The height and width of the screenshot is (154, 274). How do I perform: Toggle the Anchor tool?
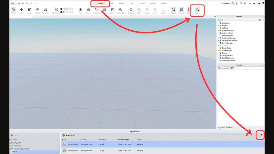pos(163,10)
